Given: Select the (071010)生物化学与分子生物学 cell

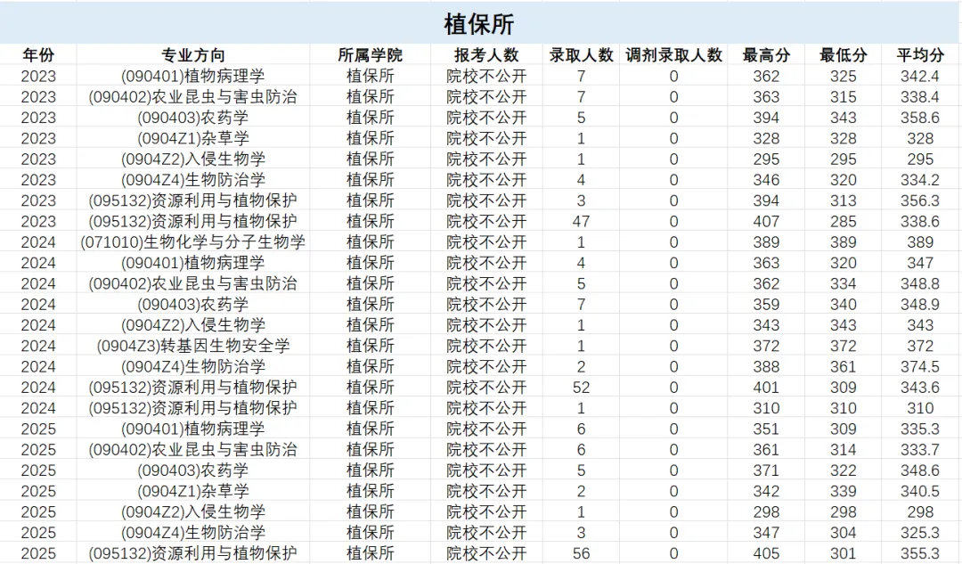Looking at the screenshot, I should [192, 241].
